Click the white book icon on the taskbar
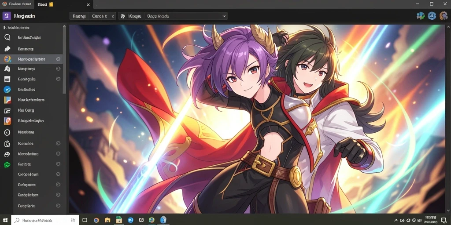 [x=141, y=220]
